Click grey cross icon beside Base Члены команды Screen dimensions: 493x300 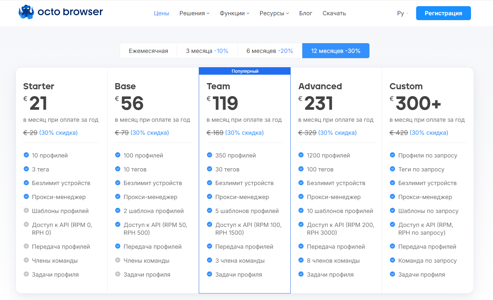pos(118,260)
